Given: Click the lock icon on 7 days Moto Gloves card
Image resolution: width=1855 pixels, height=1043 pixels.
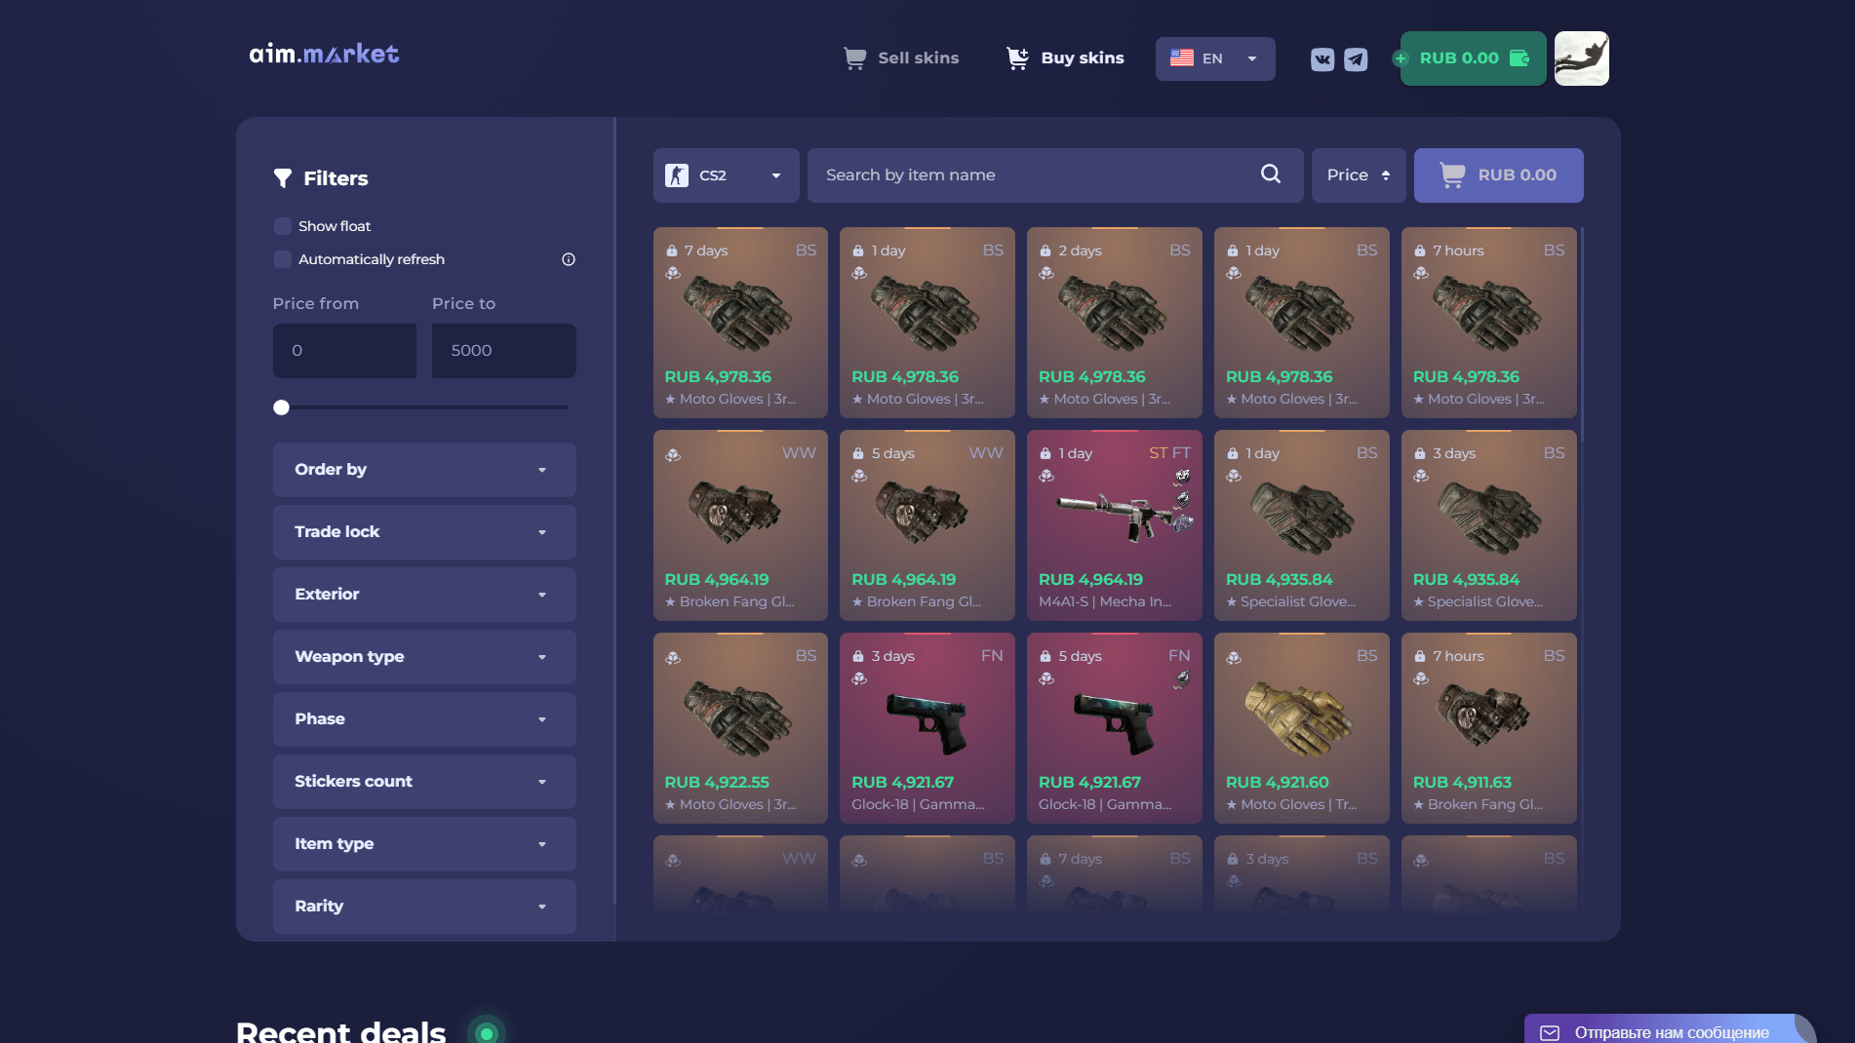Looking at the screenshot, I should tap(672, 251).
